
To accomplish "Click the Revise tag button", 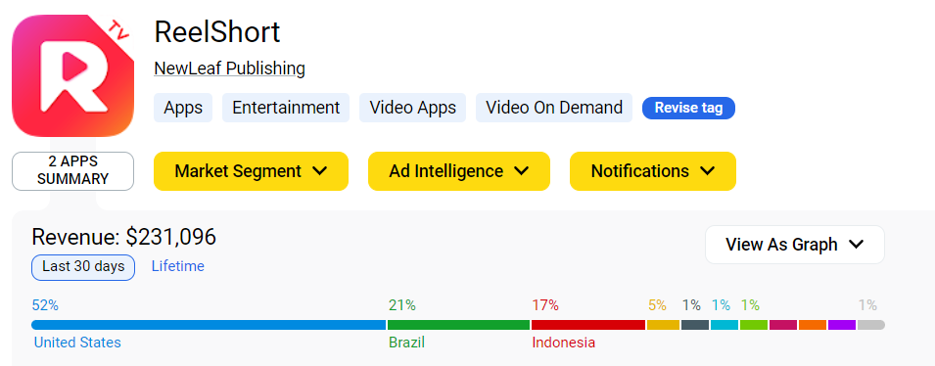I will [x=688, y=108].
